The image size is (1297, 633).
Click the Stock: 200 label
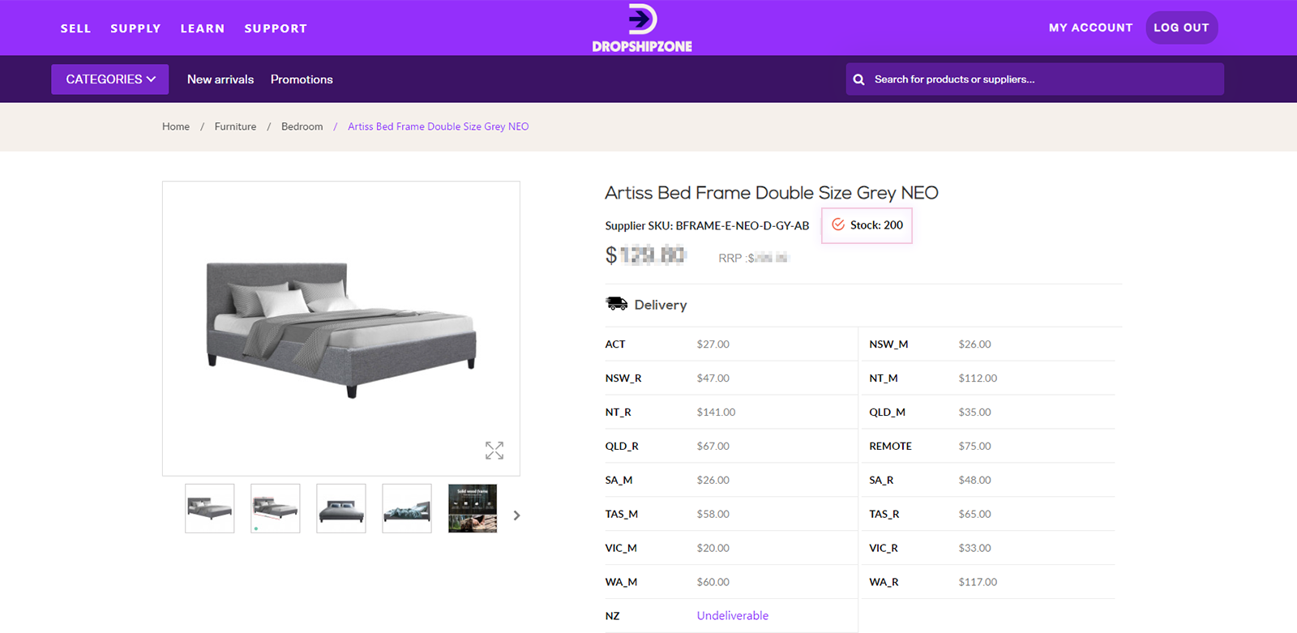pos(876,225)
